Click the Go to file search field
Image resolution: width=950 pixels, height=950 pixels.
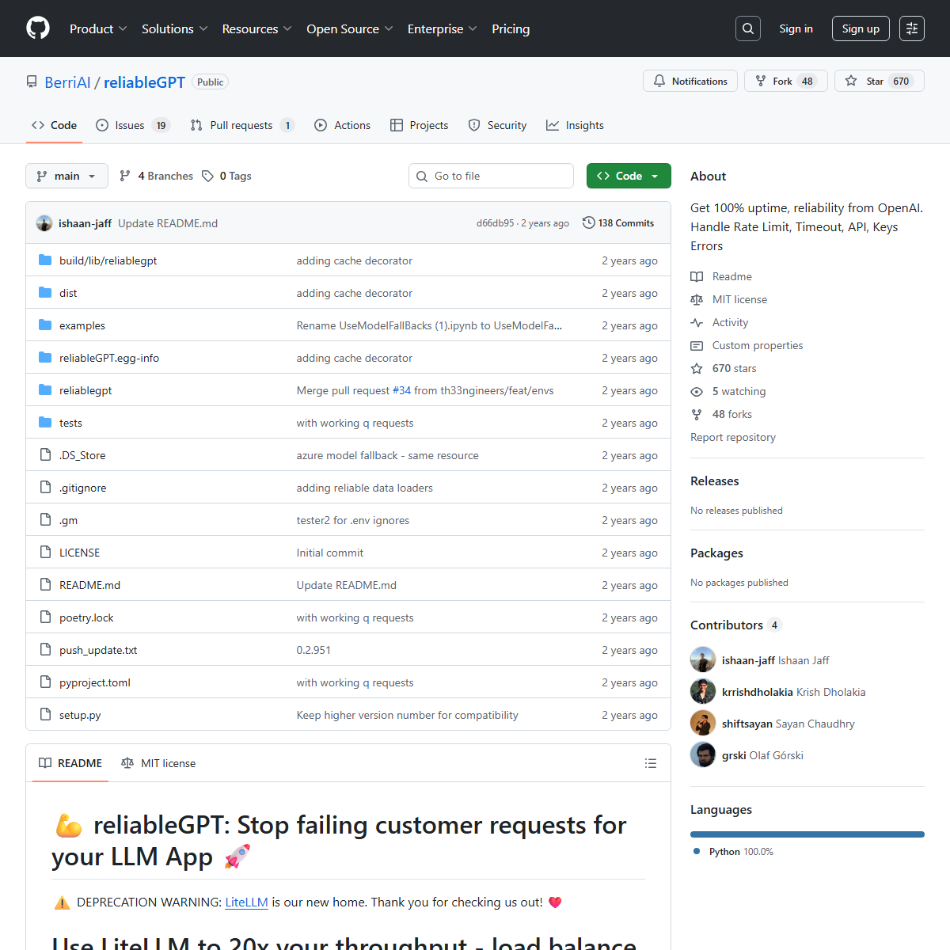coord(491,176)
